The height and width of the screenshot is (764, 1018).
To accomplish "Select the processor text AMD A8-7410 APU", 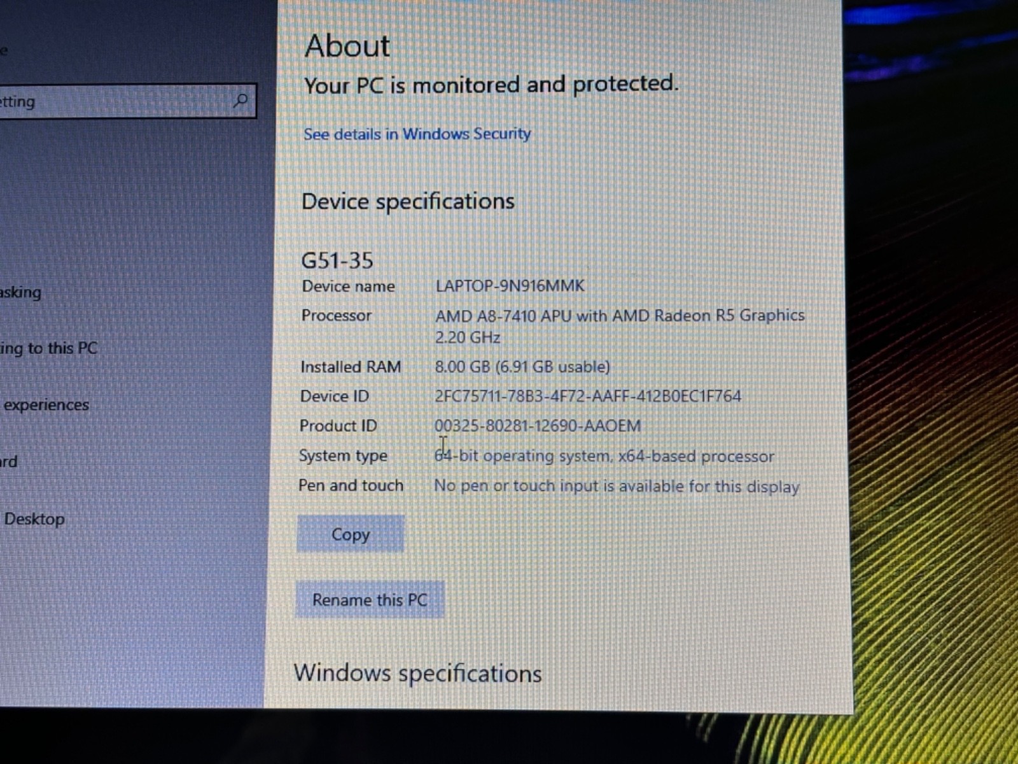I will pos(503,316).
